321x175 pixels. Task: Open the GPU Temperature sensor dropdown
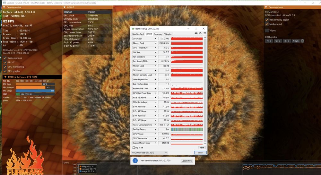click(x=155, y=48)
